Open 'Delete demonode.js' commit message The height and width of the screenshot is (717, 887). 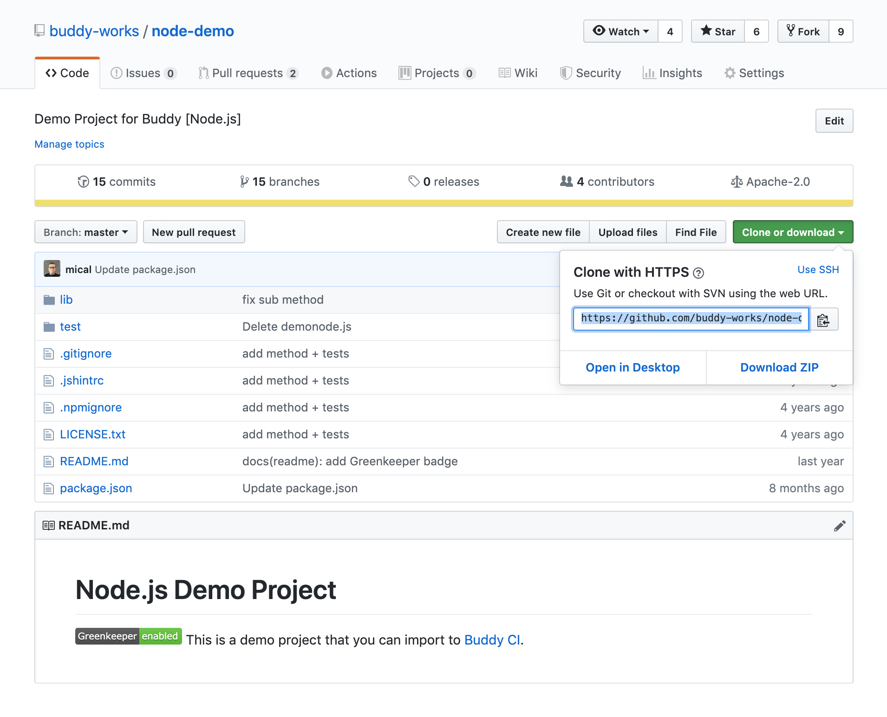click(x=297, y=327)
